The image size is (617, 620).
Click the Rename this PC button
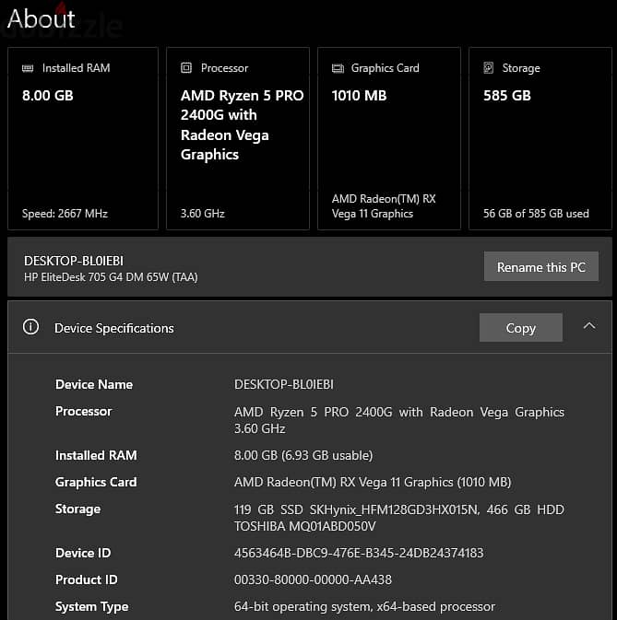[541, 266]
